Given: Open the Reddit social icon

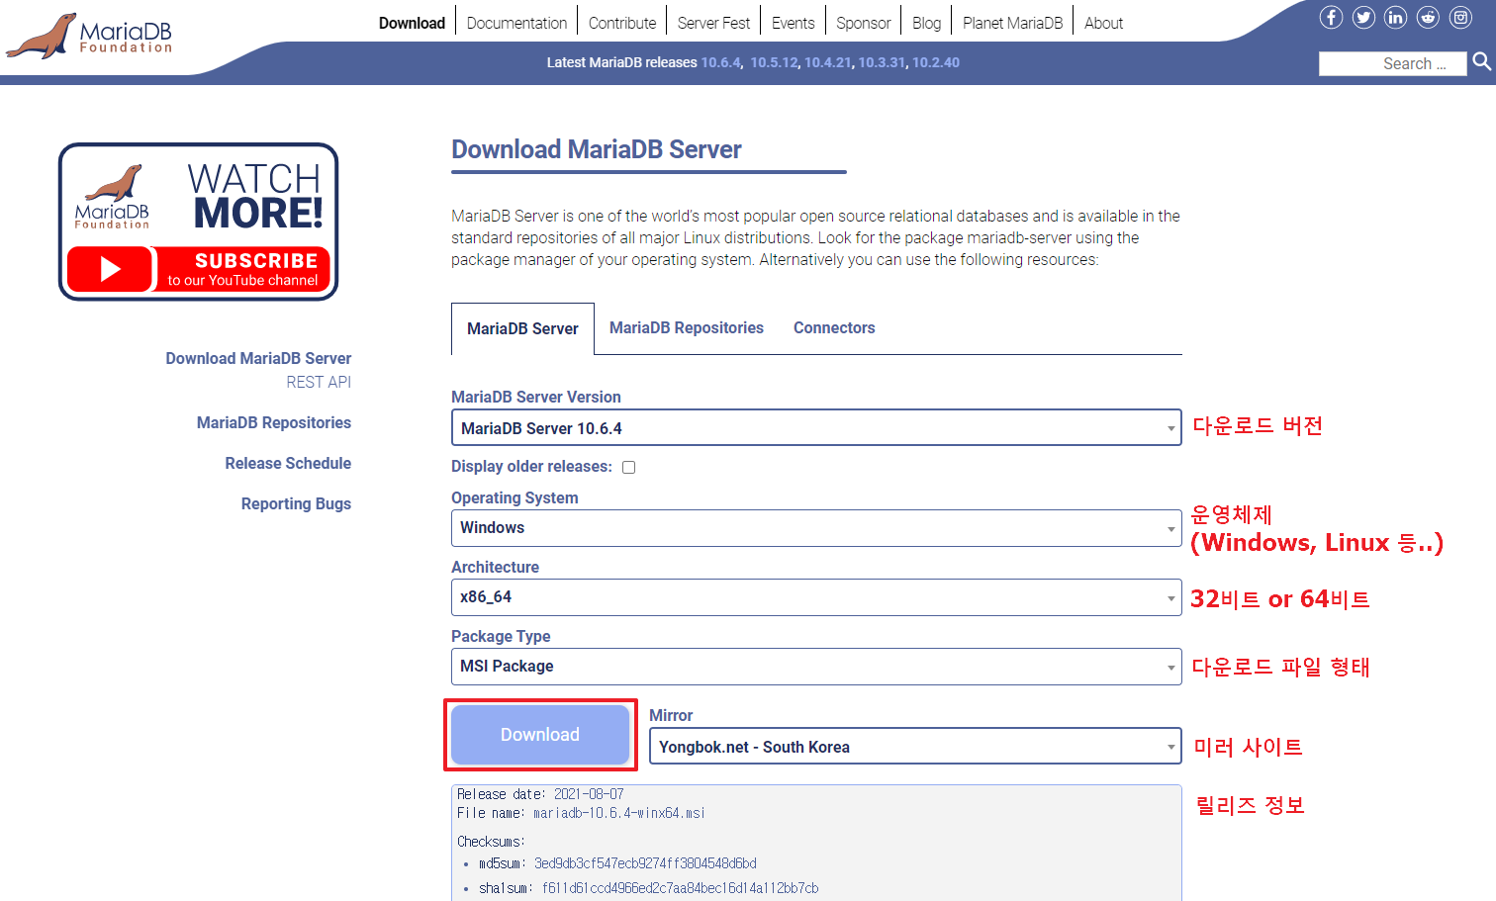Looking at the screenshot, I should coord(1428,17).
